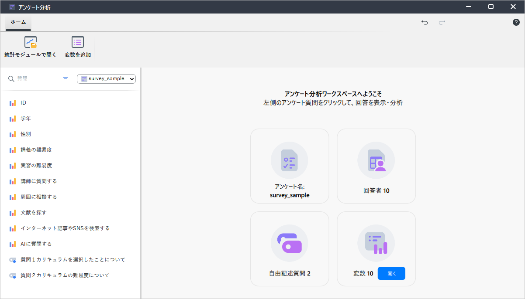The height and width of the screenshot is (299, 525).
Task: Select 質問２カリキュラムの難易度について item
Action: [65, 275]
